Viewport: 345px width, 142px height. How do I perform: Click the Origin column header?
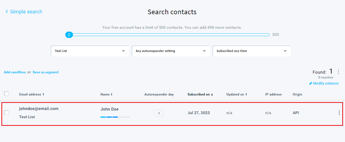[x=297, y=94]
